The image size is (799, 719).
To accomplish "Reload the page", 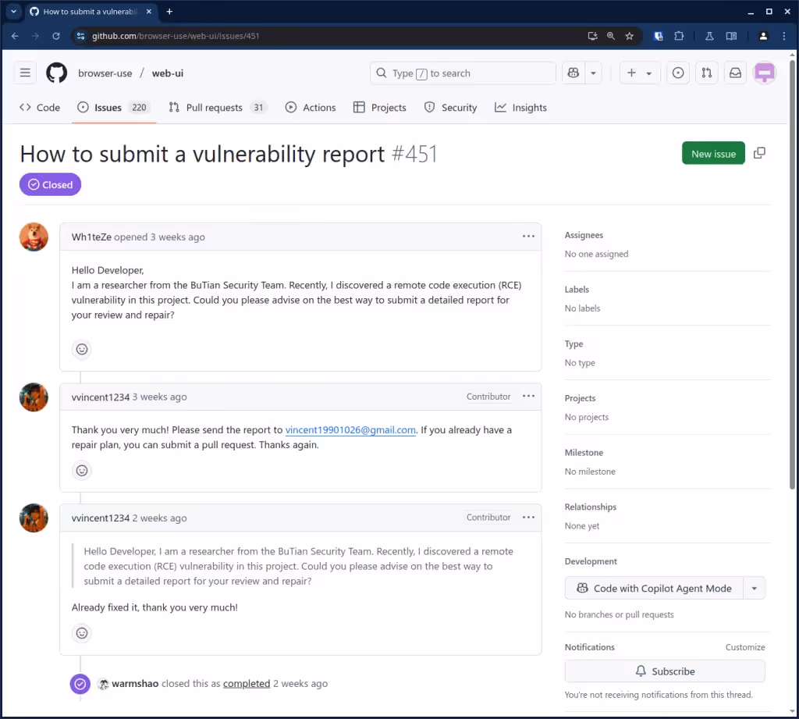I will [x=56, y=36].
